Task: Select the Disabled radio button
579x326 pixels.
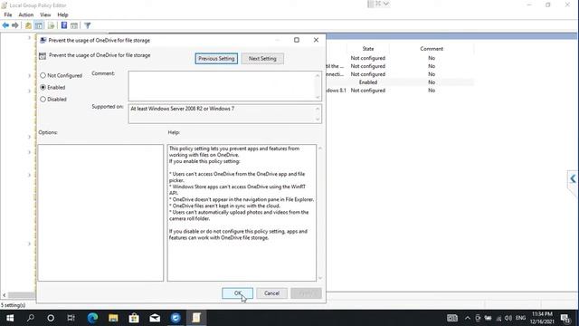Action: (x=43, y=99)
